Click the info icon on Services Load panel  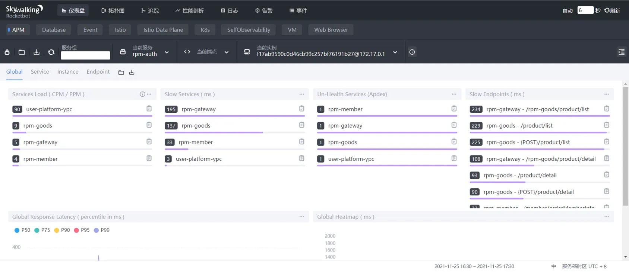142,95
